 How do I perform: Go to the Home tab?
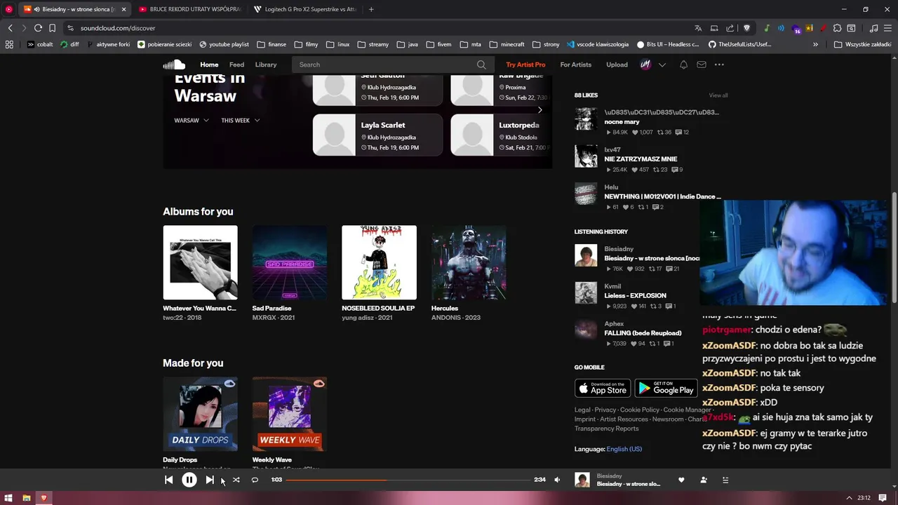point(209,65)
